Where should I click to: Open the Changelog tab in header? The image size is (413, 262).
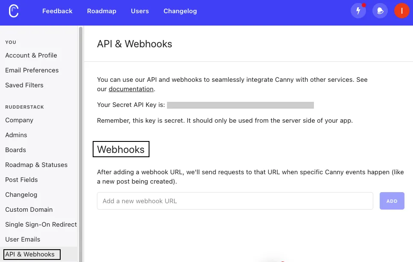tap(180, 11)
